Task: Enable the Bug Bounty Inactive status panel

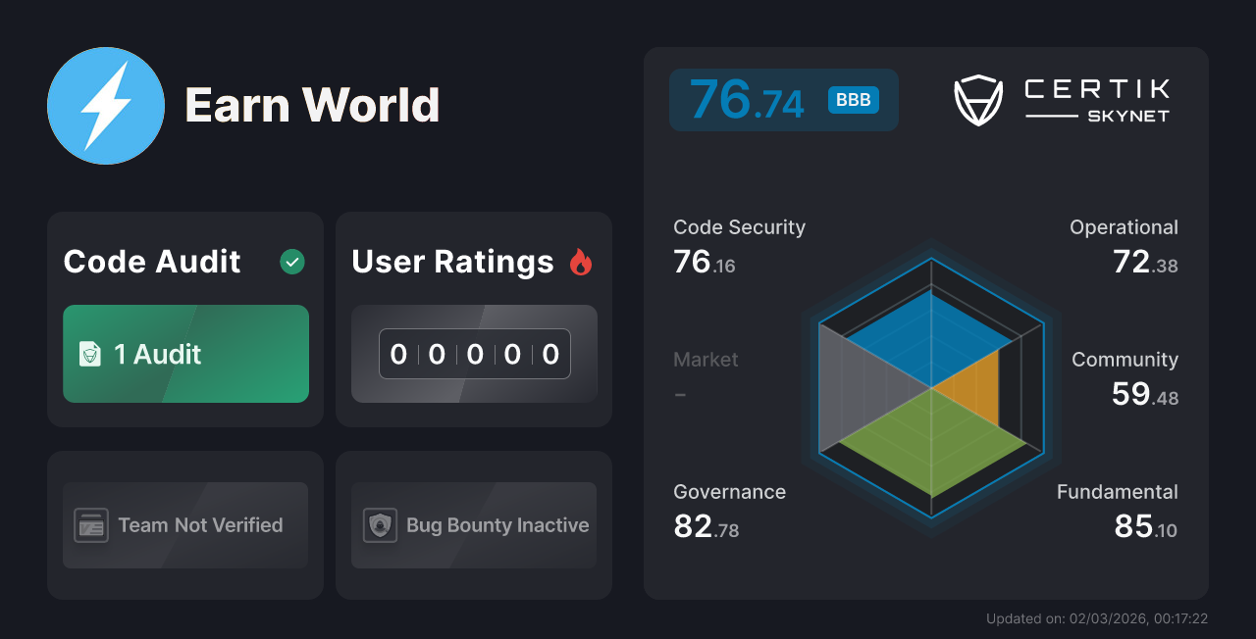Action: click(x=473, y=525)
